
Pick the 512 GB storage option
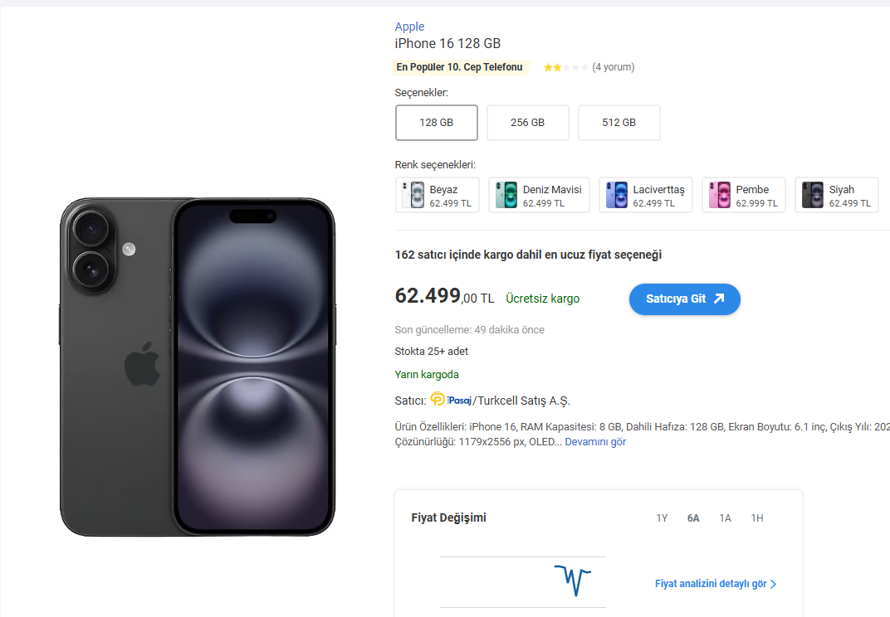[619, 123]
